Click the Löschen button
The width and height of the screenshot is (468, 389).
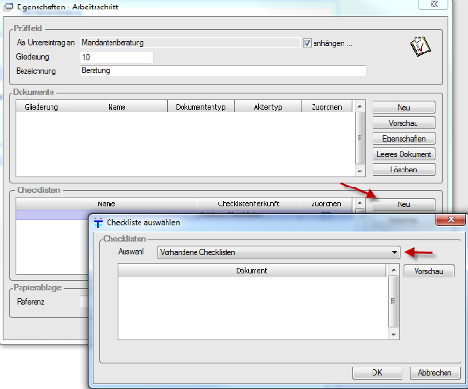pos(403,170)
